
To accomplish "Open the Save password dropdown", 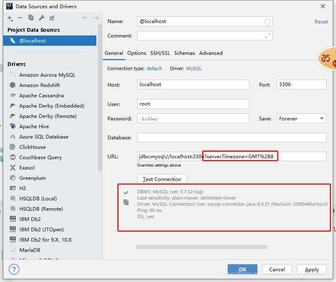I will click(x=301, y=118).
